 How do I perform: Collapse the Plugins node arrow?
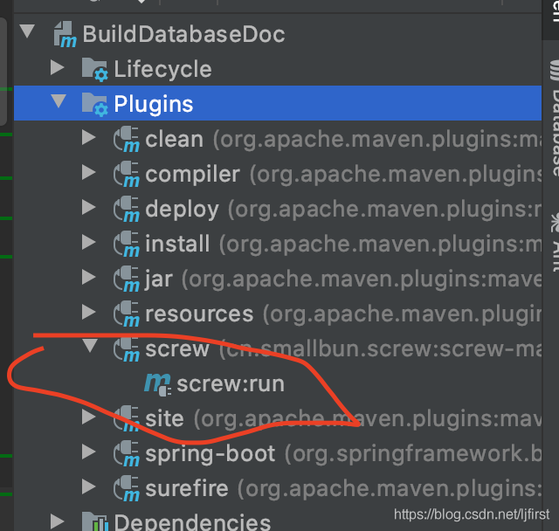pos(58,103)
